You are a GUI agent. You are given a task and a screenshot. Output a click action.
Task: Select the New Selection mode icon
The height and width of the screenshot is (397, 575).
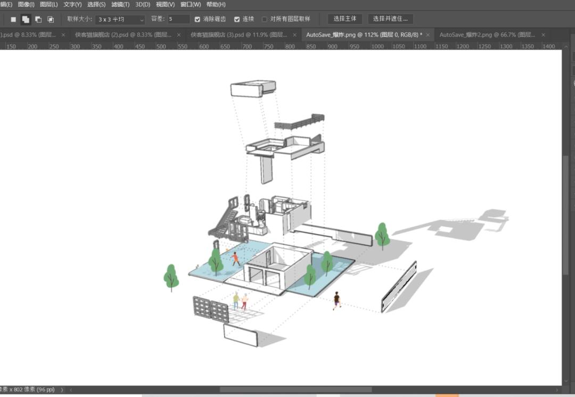click(x=14, y=20)
